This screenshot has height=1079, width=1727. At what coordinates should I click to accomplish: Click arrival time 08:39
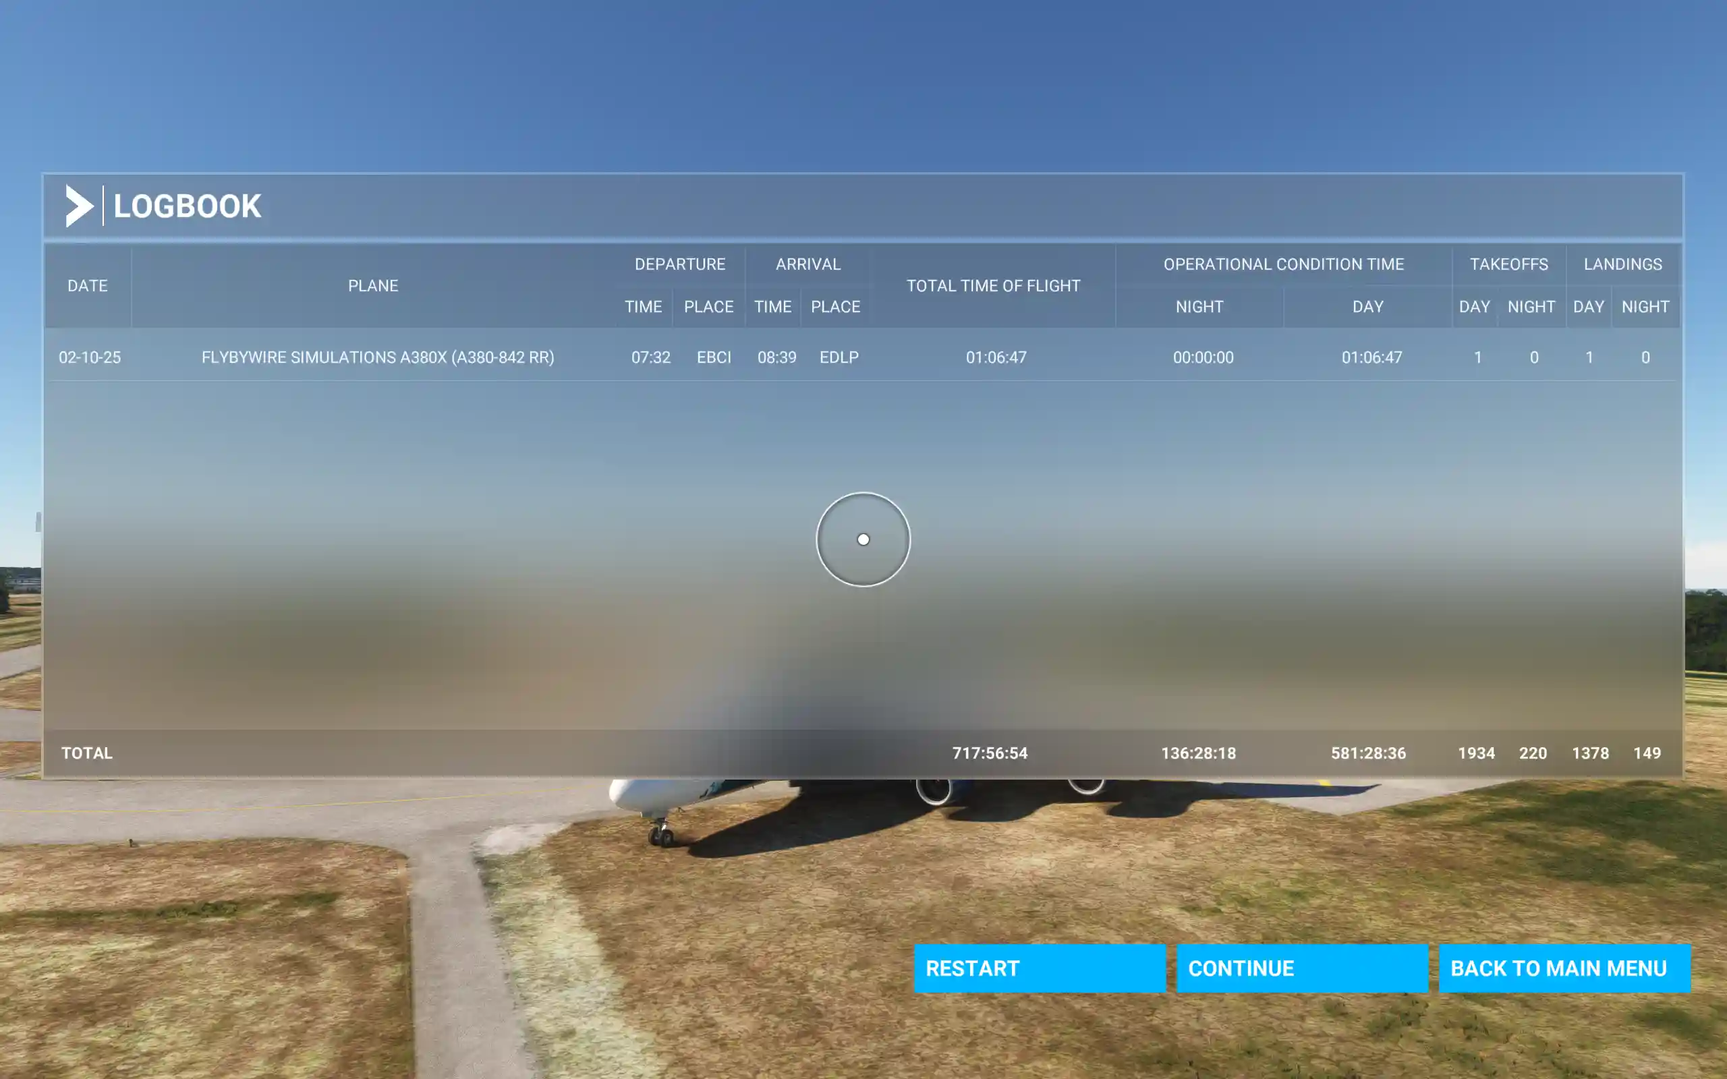(x=776, y=357)
